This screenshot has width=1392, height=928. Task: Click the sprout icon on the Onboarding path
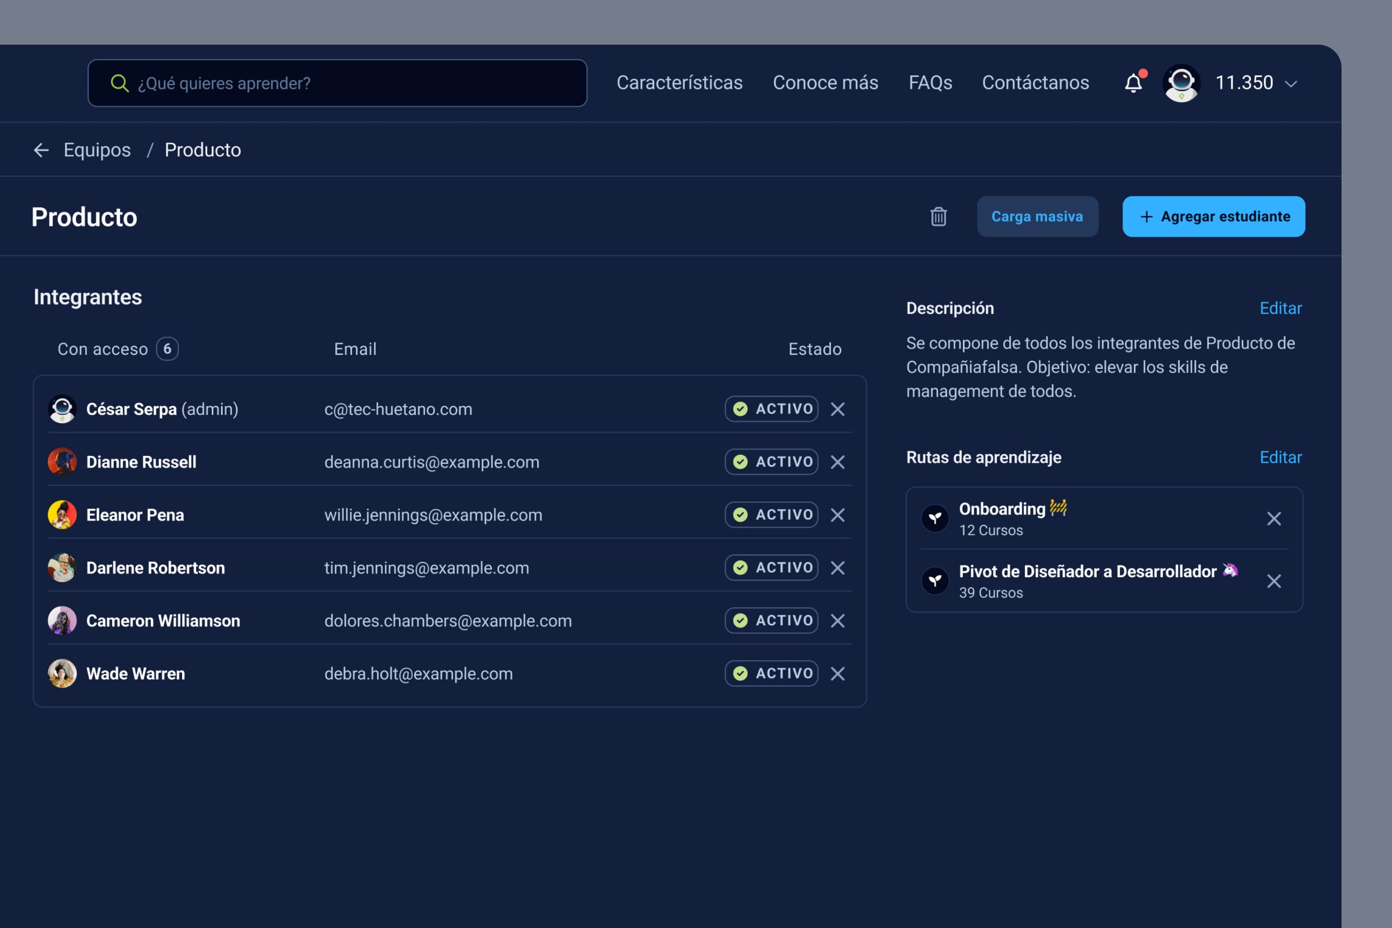[935, 517]
